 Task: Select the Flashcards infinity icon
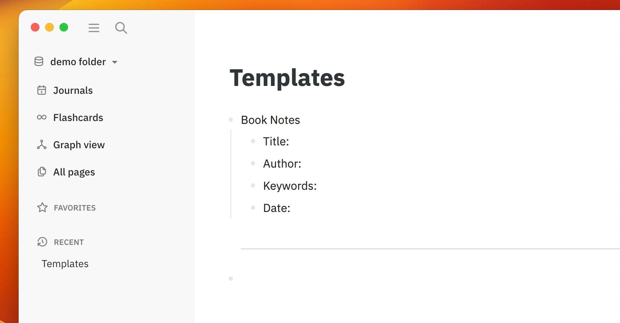(42, 117)
